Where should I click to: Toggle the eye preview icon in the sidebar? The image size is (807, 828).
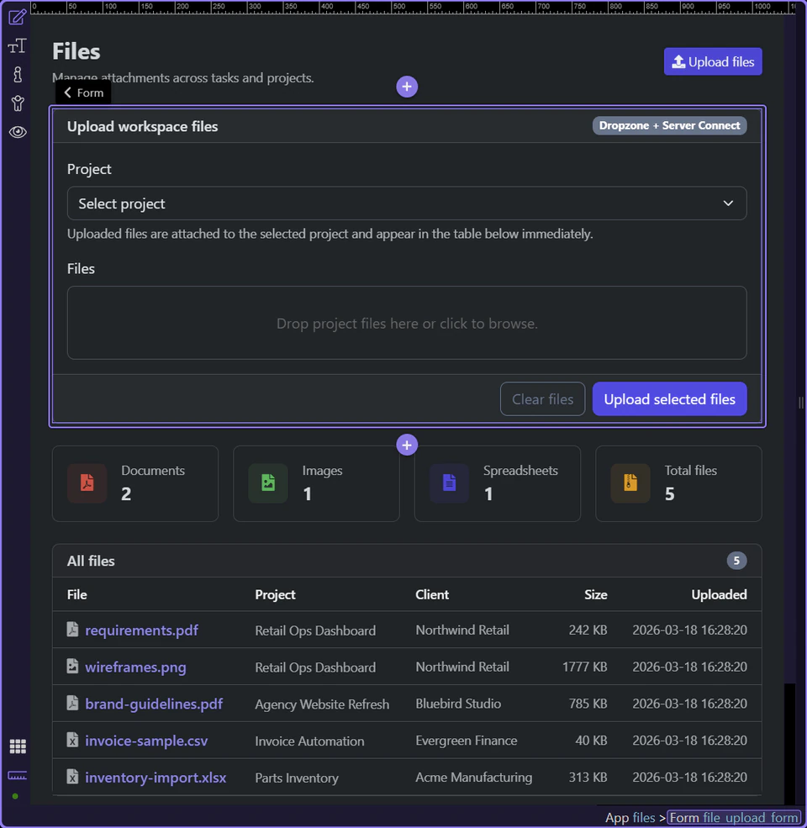point(17,132)
